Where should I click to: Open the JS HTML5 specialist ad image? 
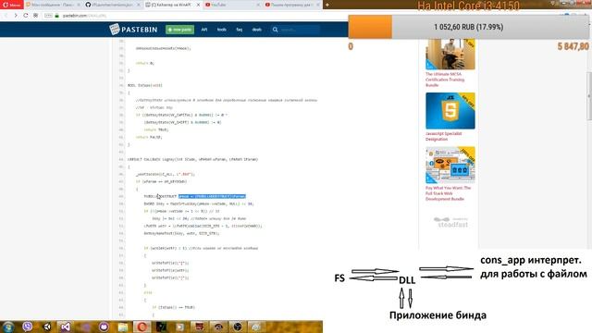(x=450, y=111)
